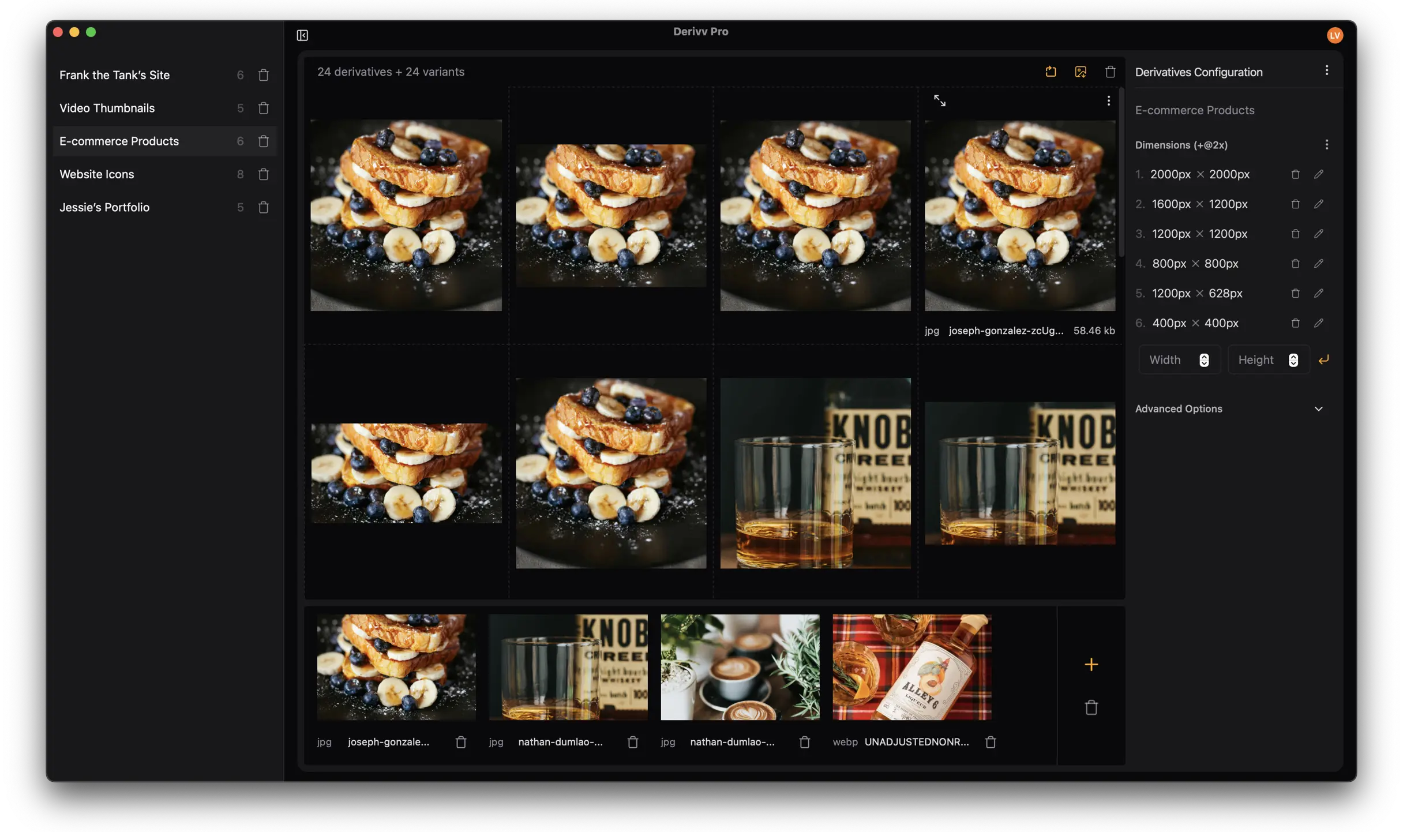Screen dimensions: 1403x832
Task: Click the trash icon to delete all derivatives
Action: click(1111, 72)
